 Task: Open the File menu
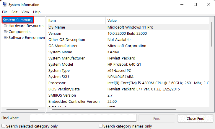pyautogui.click(x=5, y=12)
